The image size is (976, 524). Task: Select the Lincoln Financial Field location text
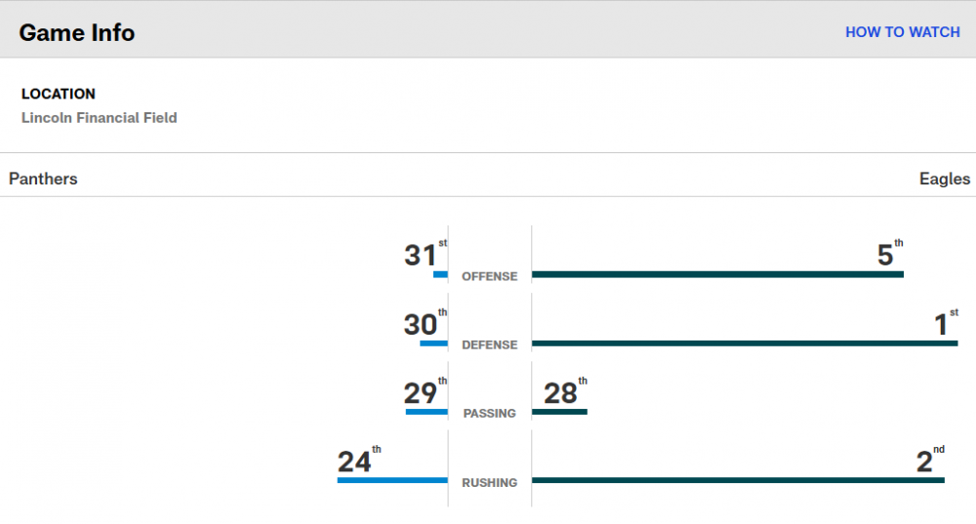pyautogui.click(x=100, y=118)
